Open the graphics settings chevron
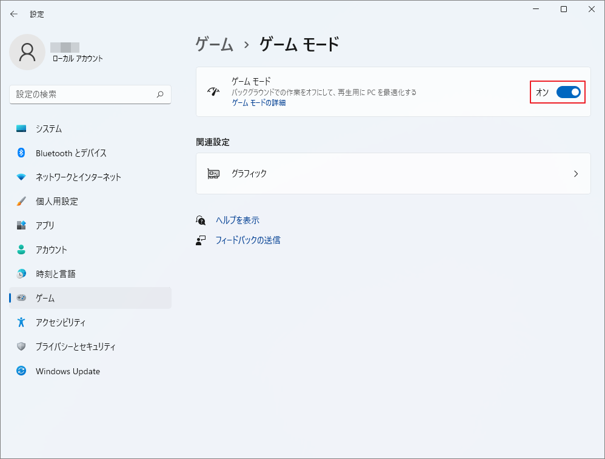Screen dimensions: 605x459 point(575,173)
